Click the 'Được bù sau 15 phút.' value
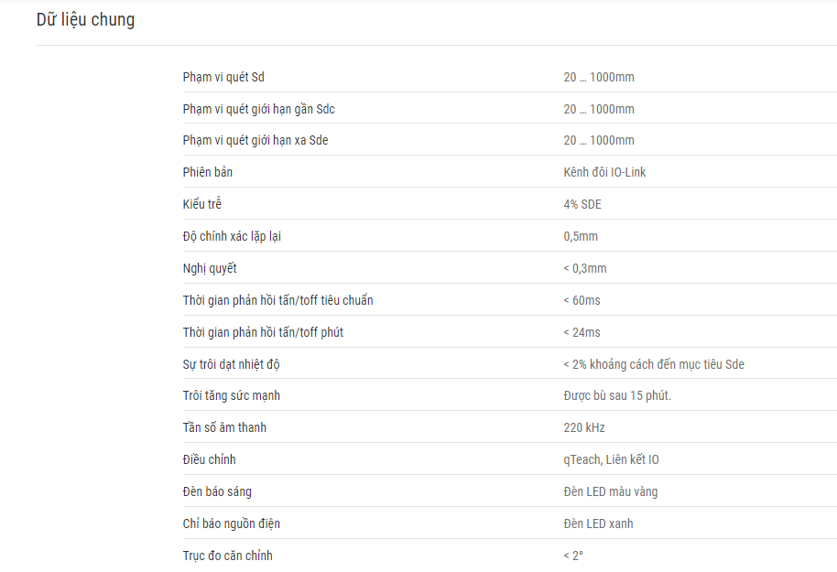Viewport: 837px width, 572px height. (x=617, y=395)
